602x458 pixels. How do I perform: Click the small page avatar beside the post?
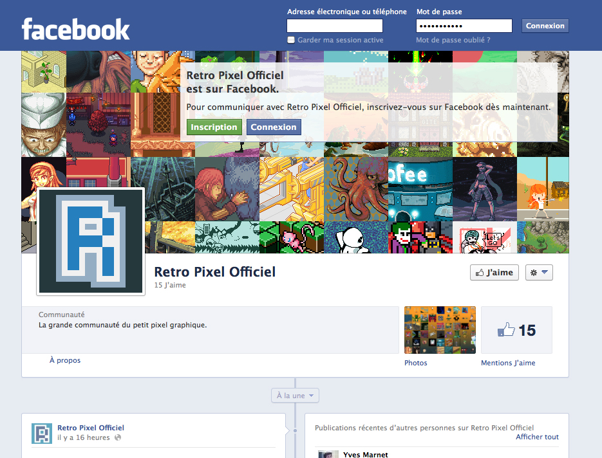(41, 434)
